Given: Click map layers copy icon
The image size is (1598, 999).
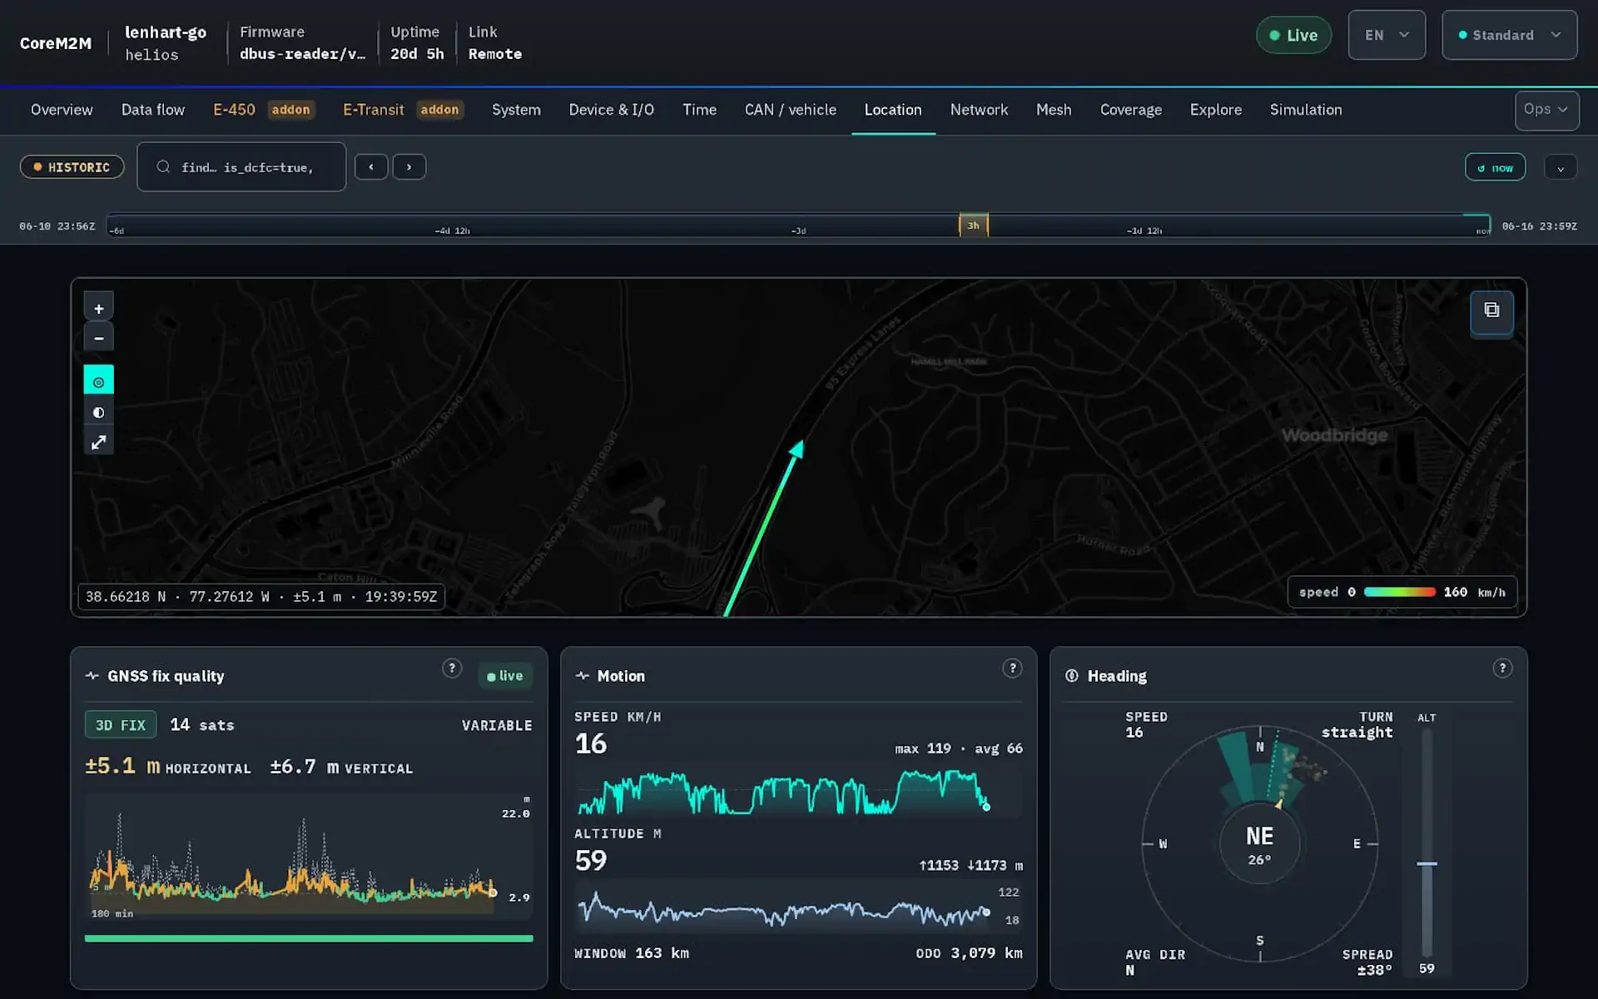Looking at the screenshot, I should pos(1491,311).
